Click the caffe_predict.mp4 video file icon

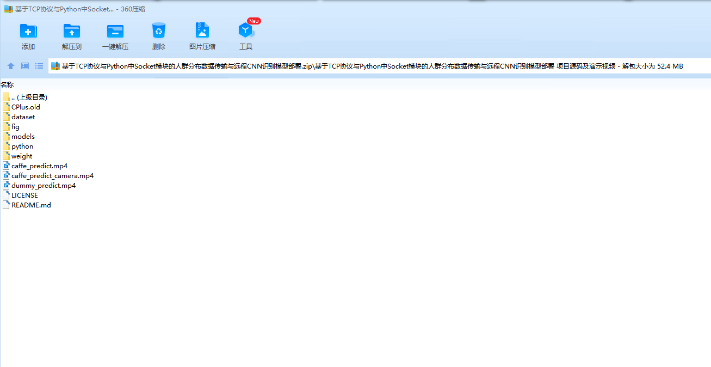pos(6,166)
